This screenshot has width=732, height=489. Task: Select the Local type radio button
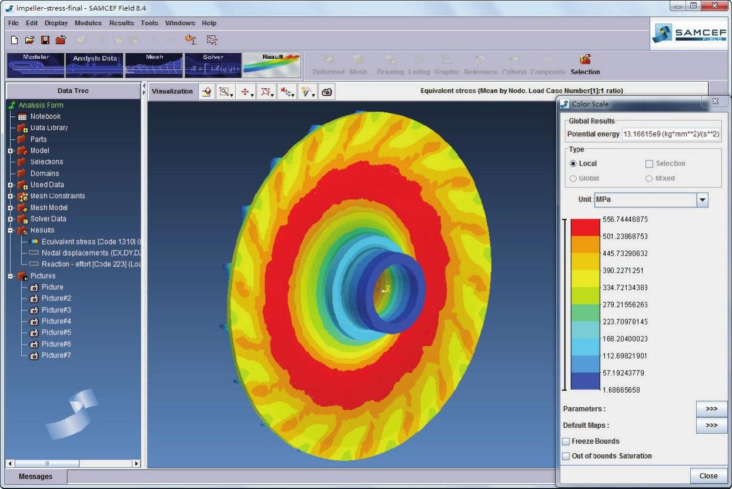point(574,163)
